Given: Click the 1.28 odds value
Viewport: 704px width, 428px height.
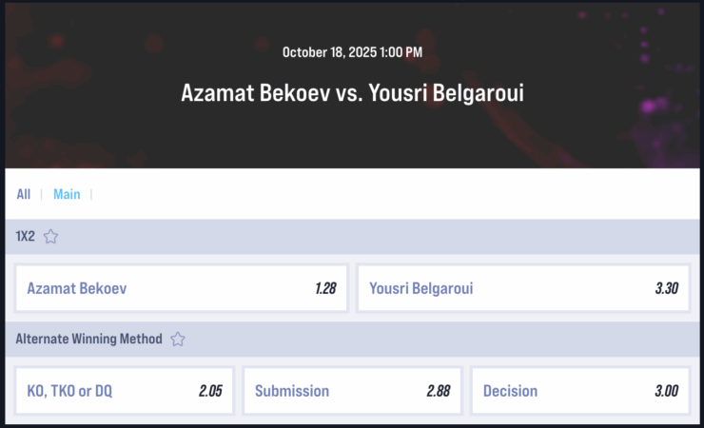Looking at the screenshot, I should (x=325, y=288).
